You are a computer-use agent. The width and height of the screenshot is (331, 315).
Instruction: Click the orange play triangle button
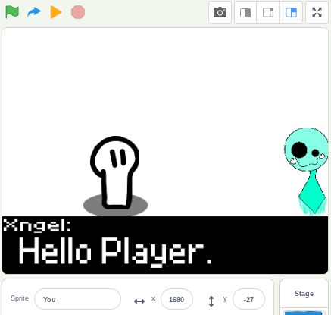click(56, 12)
